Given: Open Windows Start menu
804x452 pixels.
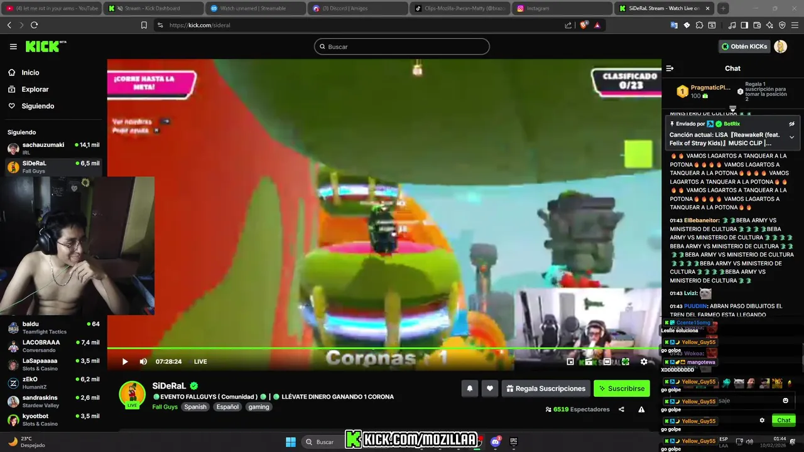Looking at the screenshot, I should (291, 442).
